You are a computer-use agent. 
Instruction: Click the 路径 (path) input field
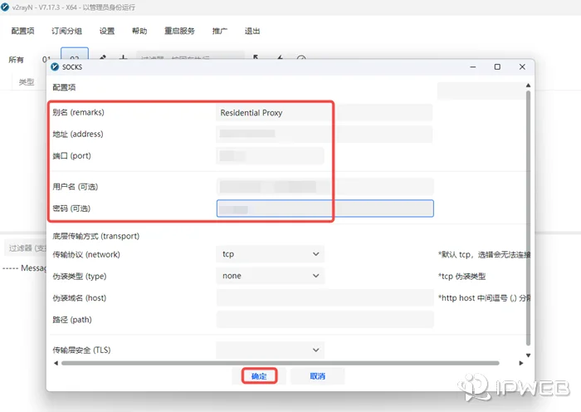[325, 320]
